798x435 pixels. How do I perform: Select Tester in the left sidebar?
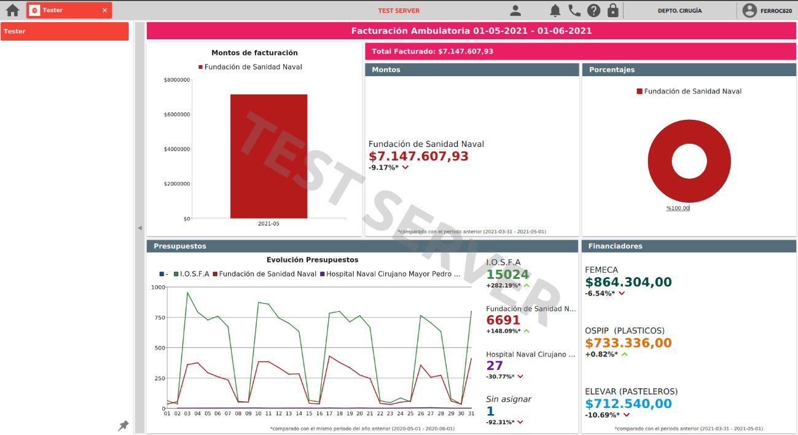[x=65, y=31]
